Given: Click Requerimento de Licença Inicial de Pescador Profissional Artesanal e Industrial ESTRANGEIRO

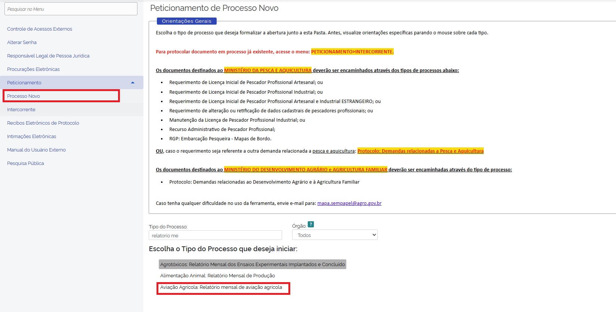Looking at the screenshot, I should (275, 102).
